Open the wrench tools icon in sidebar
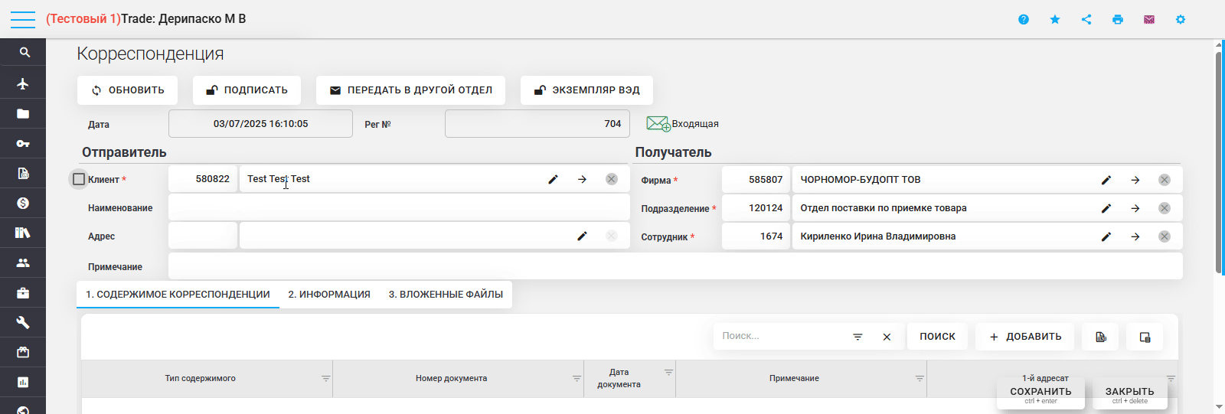Screen dimensions: 1225x414 coord(23,322)
